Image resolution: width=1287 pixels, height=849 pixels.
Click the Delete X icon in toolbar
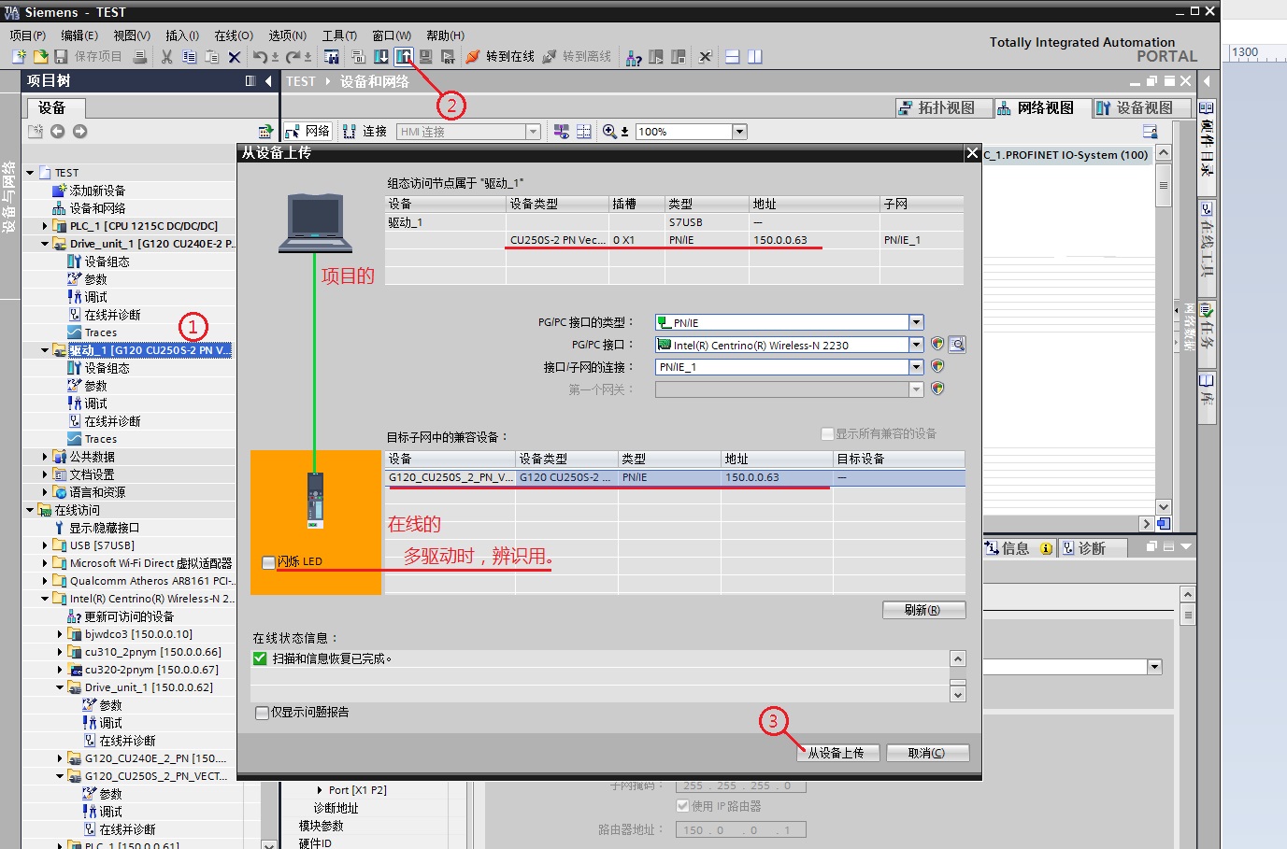click(x=235, y=57)
